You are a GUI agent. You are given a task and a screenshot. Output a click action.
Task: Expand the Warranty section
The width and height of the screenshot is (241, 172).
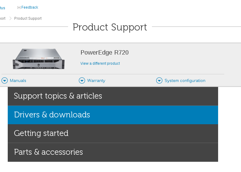click(x=96, y=80)
